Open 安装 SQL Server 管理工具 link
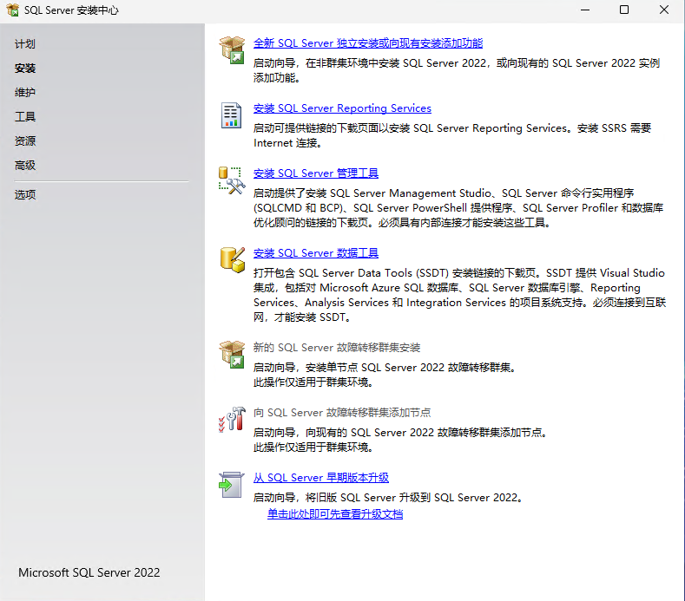 click(x=316, y=173)
